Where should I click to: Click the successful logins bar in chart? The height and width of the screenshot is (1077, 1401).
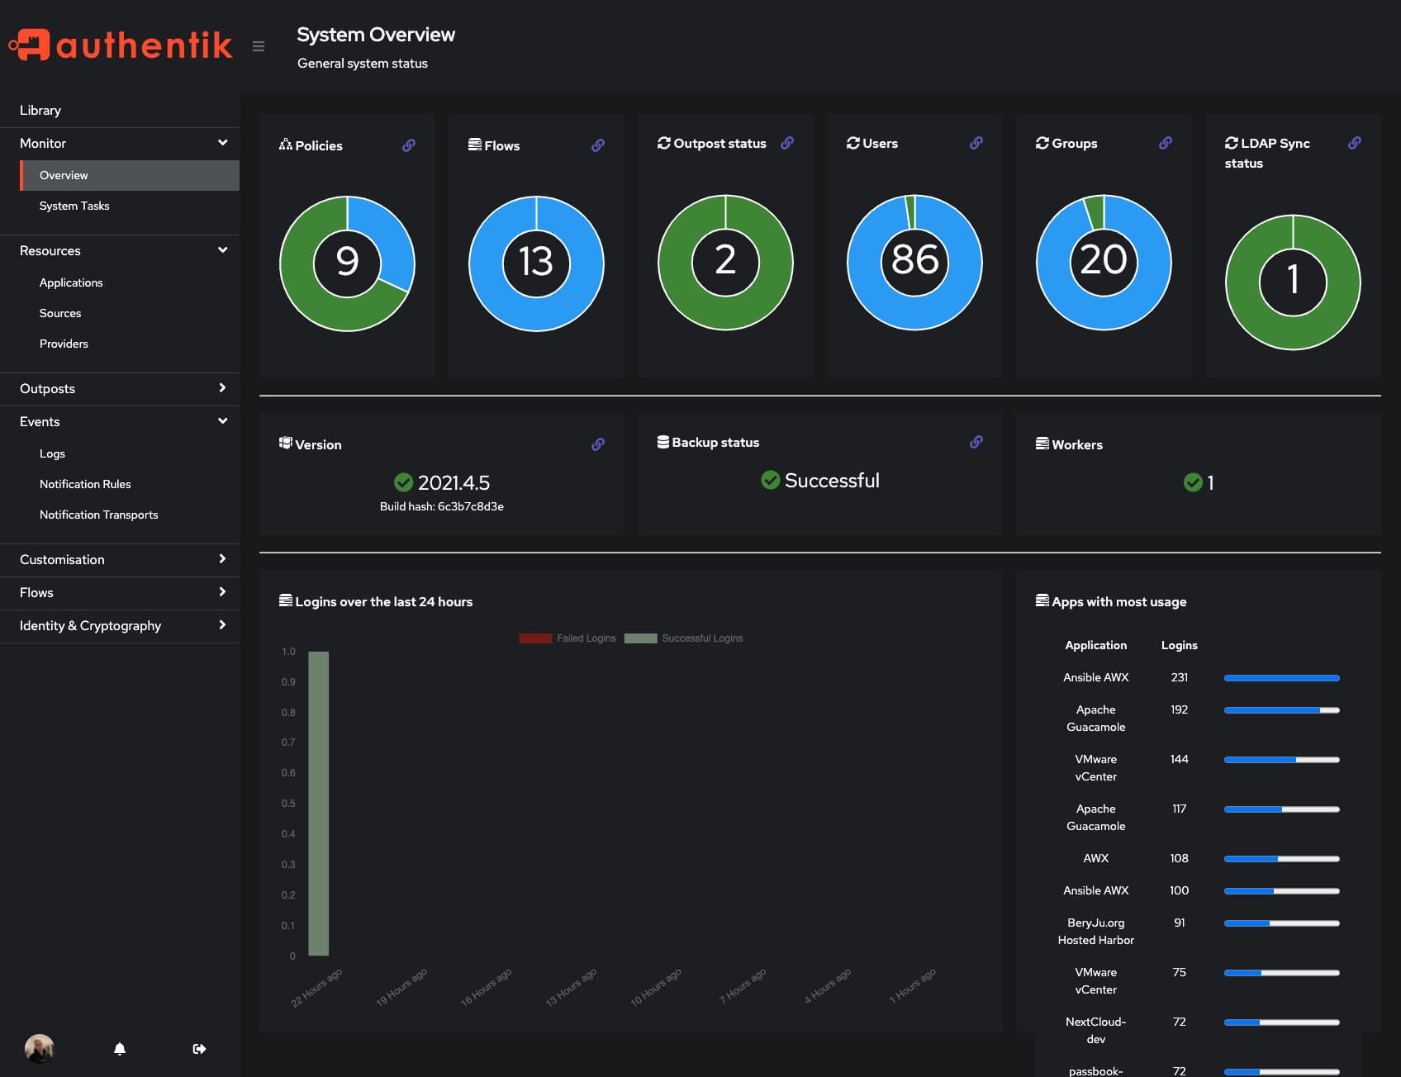click(319, 804)
